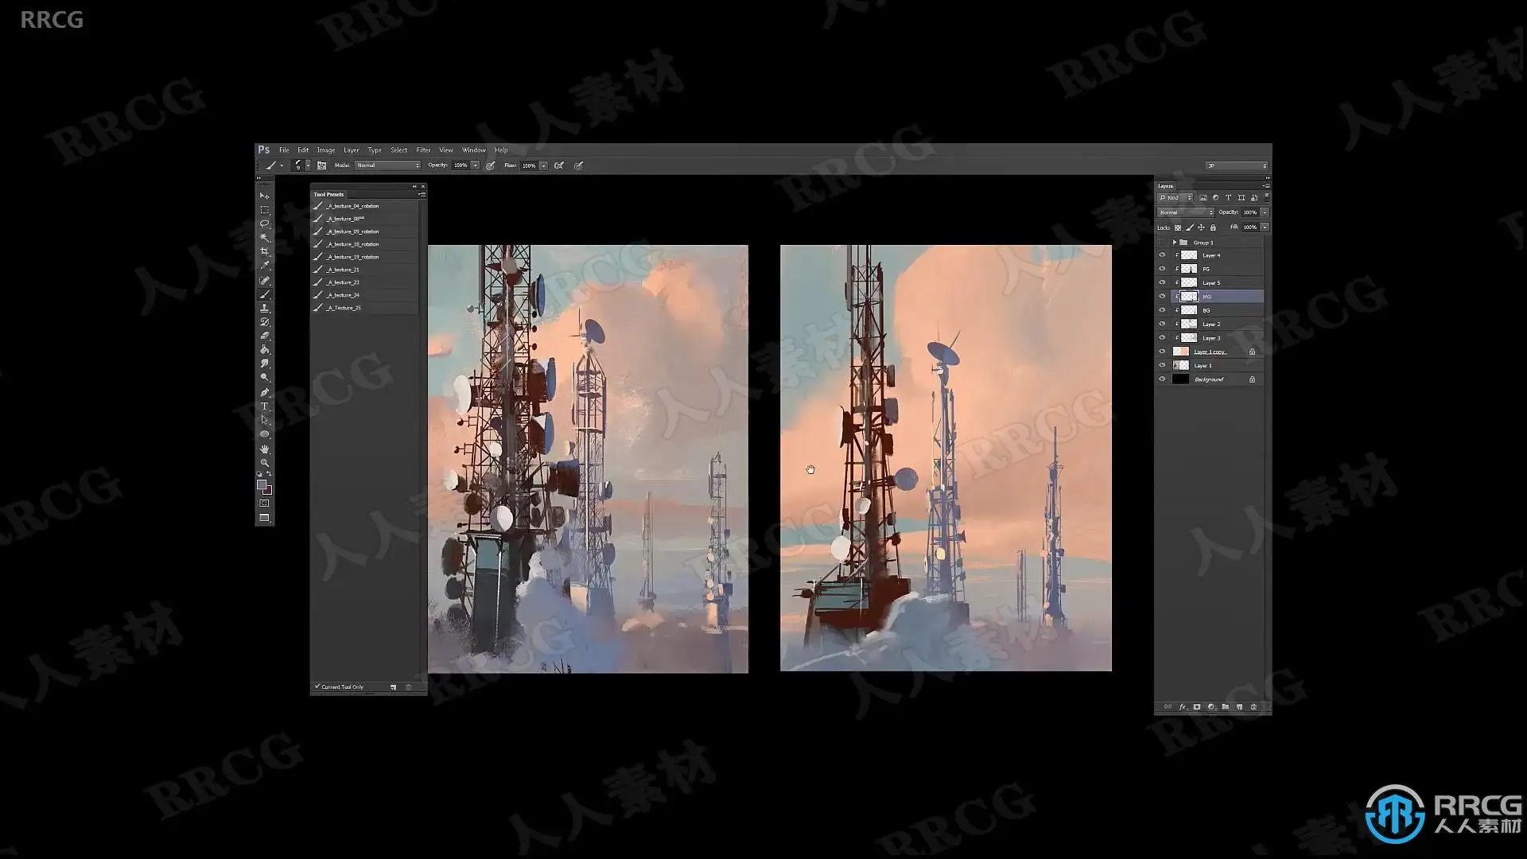
Task: Select the Eyedropper tool
Action: [x=265, y=266]
